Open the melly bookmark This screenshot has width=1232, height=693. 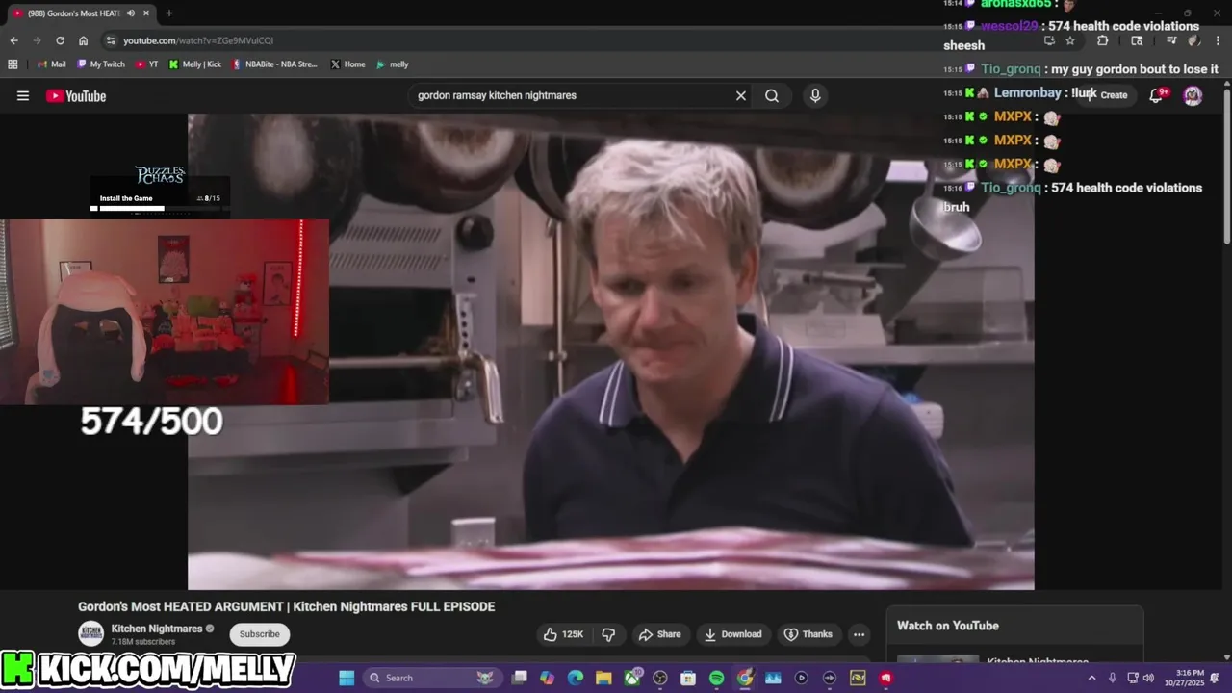[393, 64]
